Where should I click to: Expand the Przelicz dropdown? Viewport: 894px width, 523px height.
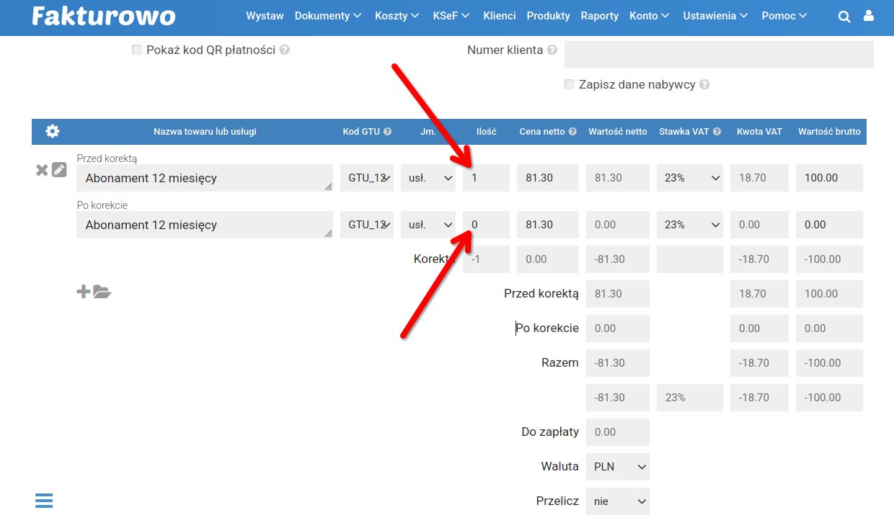[617, 501]
